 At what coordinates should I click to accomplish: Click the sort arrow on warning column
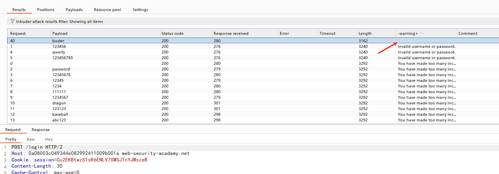(x=421, y=33)
